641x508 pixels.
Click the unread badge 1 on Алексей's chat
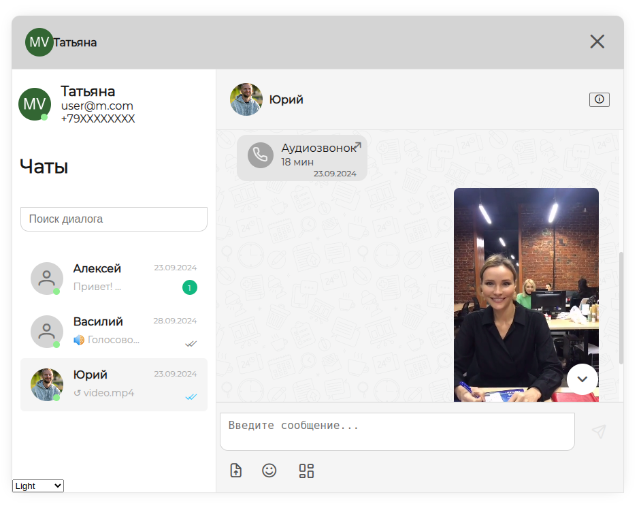[x=190, y=287]
